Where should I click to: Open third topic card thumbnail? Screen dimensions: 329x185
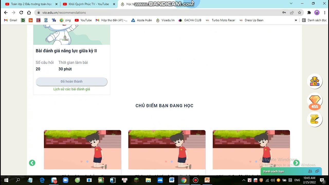pyautogui.click(x=251, y=150)
